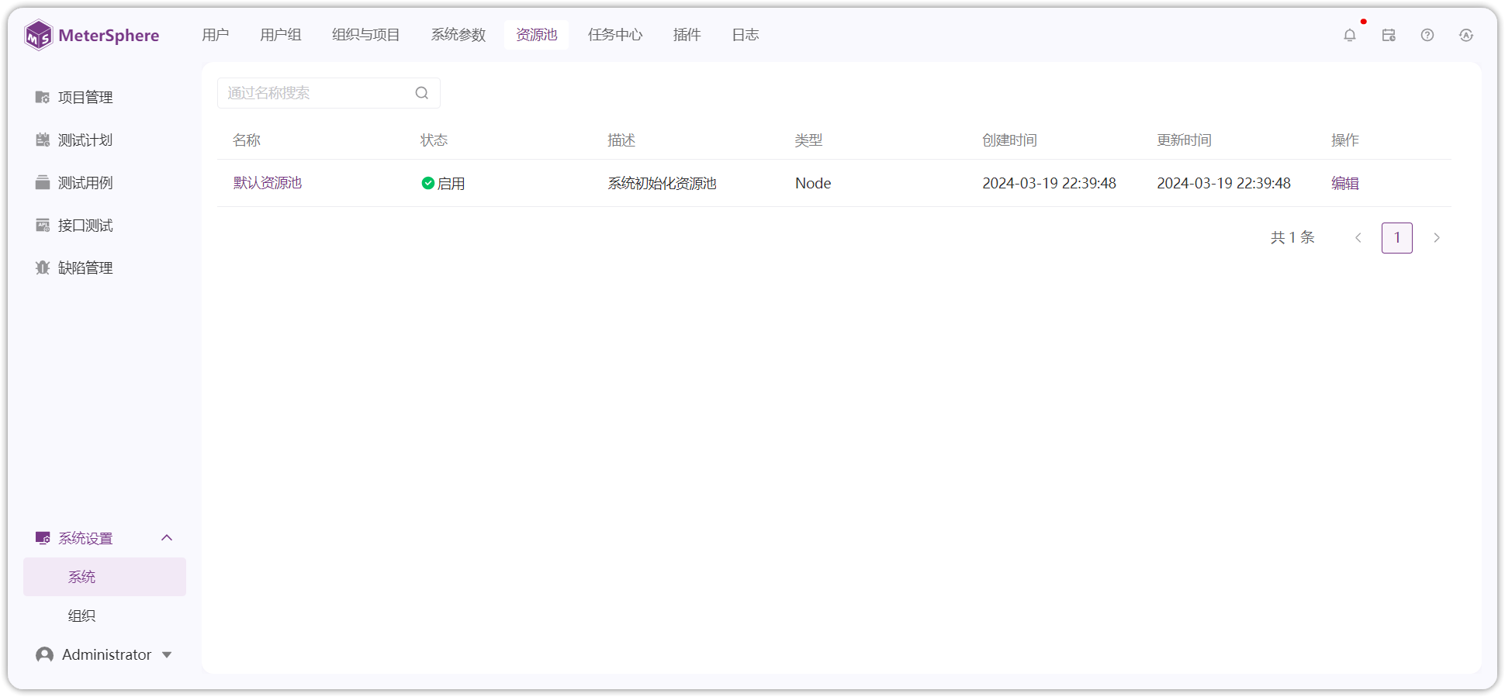1505x697 pixels.
Task: Click the 更新时间 column header
Action: coord(1184,140)
